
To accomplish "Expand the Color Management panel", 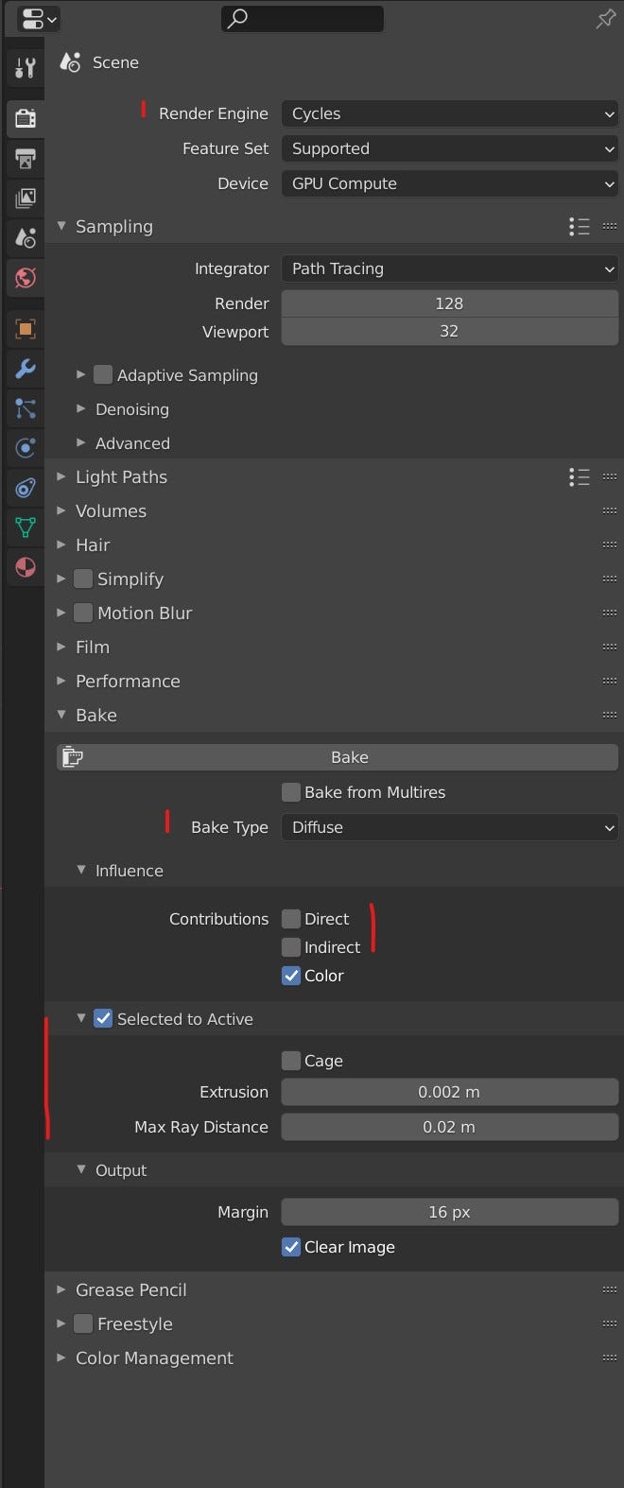I will pos(154,1358).
